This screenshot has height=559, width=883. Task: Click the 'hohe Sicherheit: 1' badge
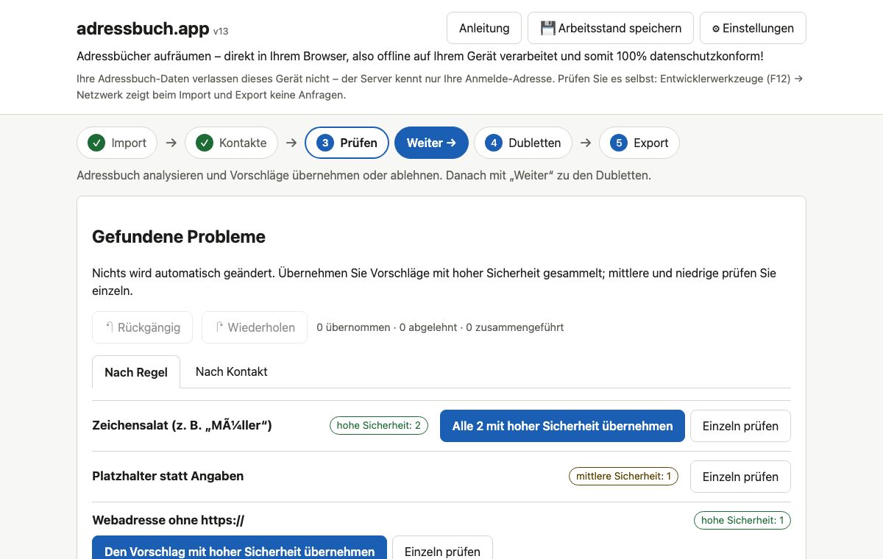coord(742,520)
